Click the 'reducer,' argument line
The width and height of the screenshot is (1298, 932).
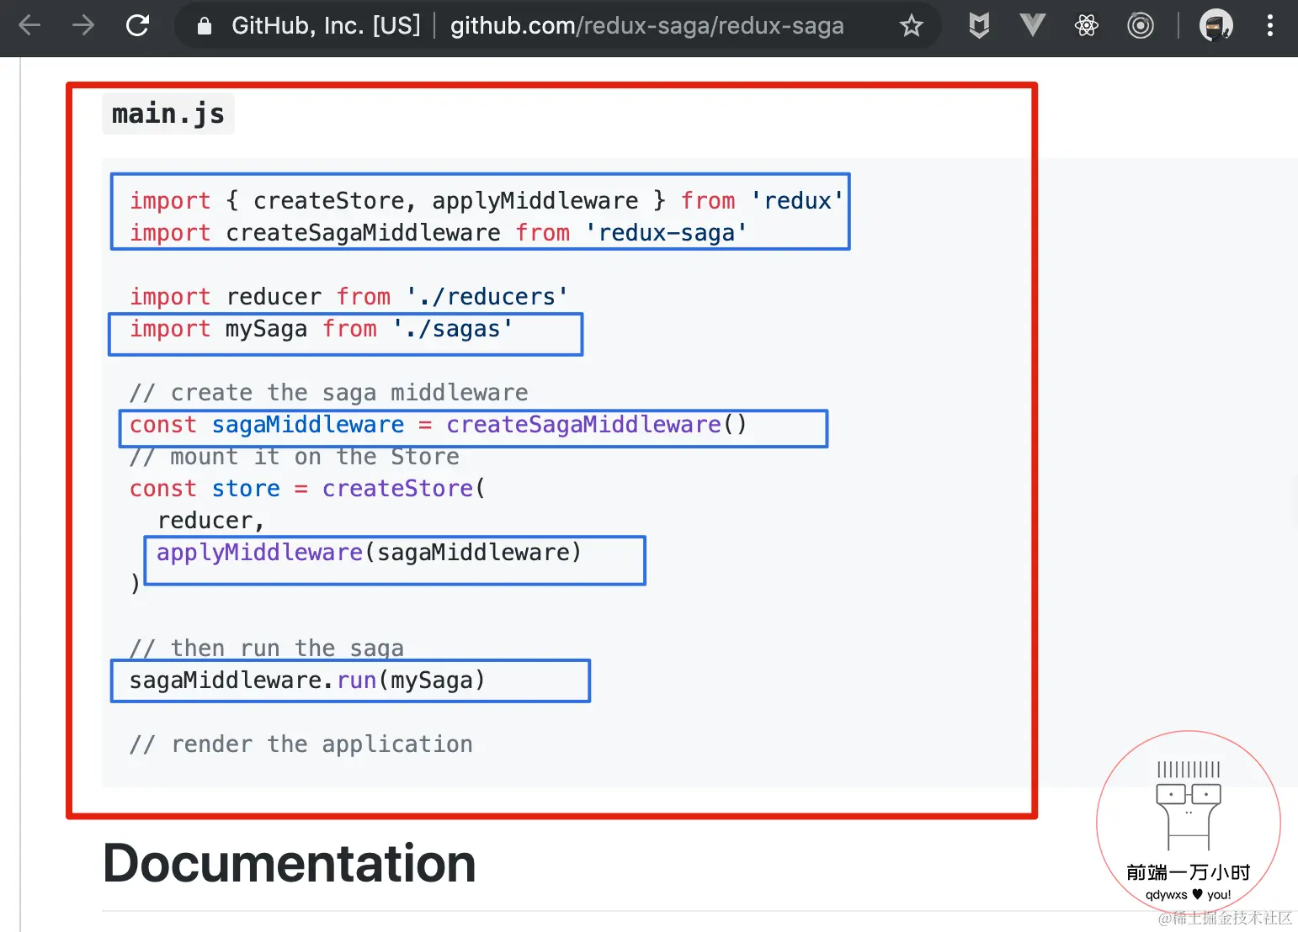(x=211, y=521)
